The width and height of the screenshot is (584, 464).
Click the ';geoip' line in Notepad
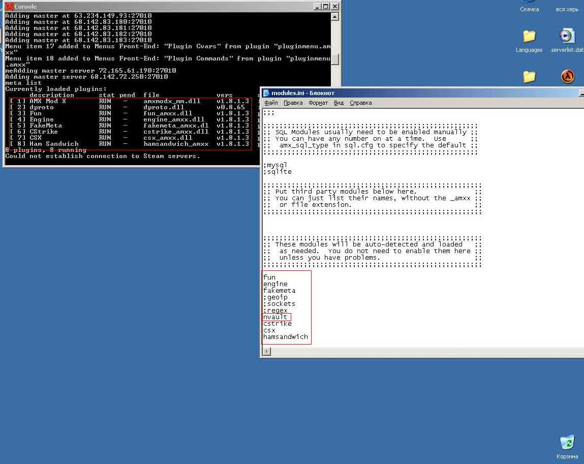tap(275, 297)
